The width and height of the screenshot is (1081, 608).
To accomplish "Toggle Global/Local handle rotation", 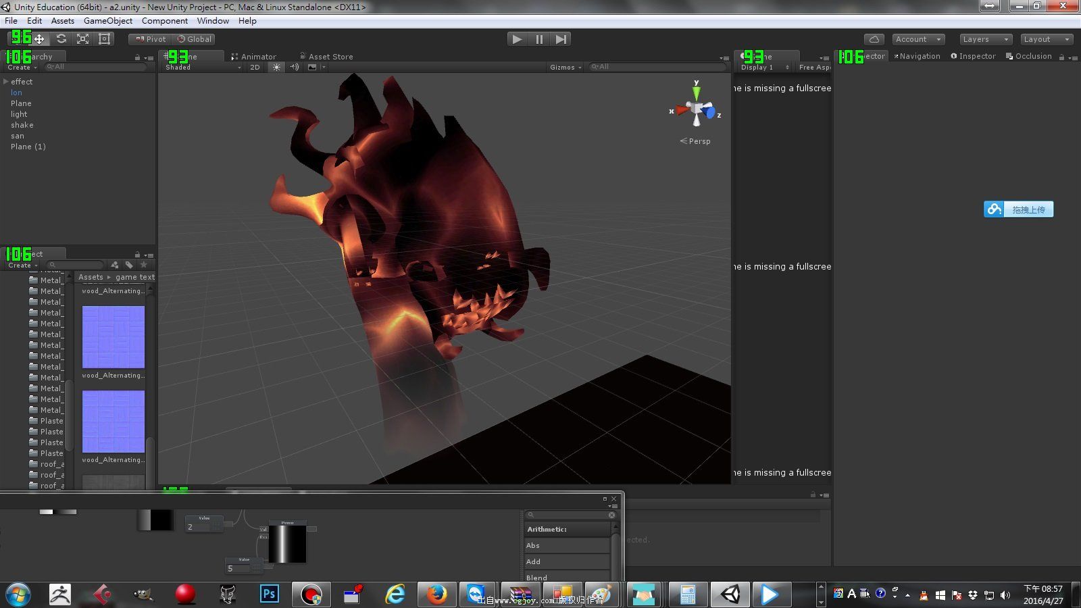I will [x=195, y=39].
